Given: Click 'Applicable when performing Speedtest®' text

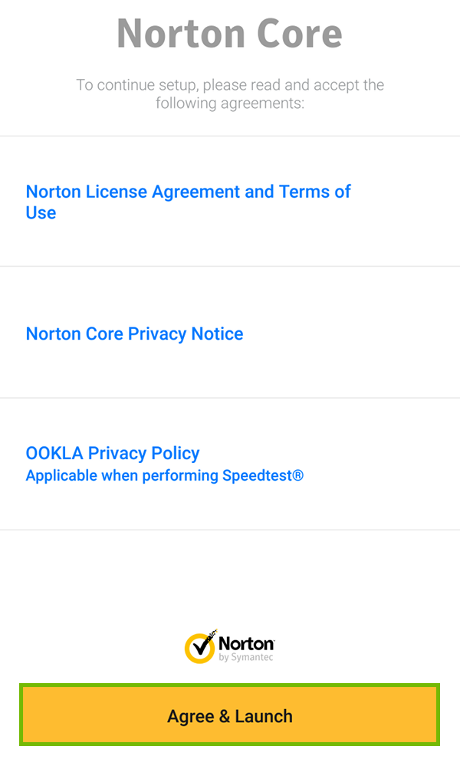Looking at the screenshot, I should (x=164, y=475).
